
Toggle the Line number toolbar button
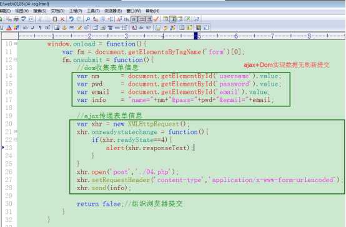pyautogui.click(x=142, y=19)
